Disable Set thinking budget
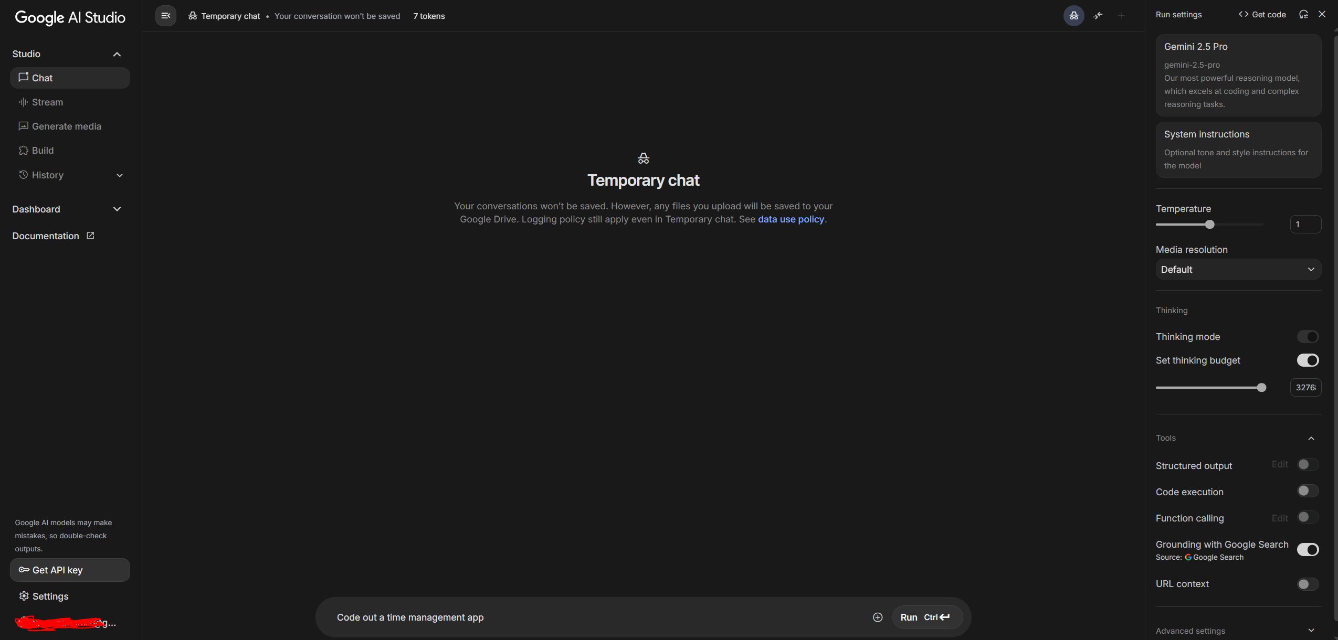Image resolution: width=1338 pixels, height=640 pixels. pos(1308,360)
